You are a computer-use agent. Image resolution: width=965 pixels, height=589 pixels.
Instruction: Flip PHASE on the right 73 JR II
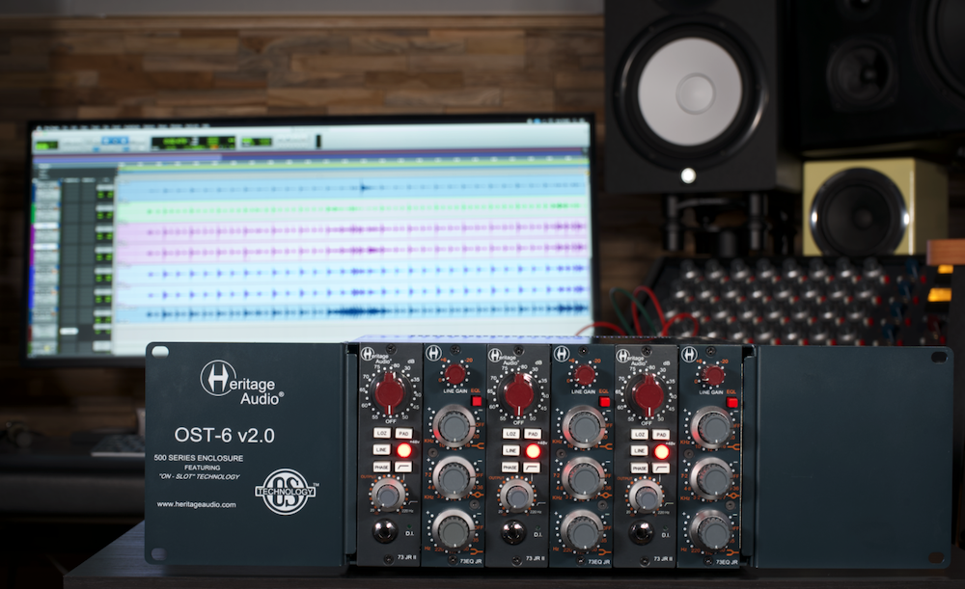pyautogui.click(x=640, y=469)
